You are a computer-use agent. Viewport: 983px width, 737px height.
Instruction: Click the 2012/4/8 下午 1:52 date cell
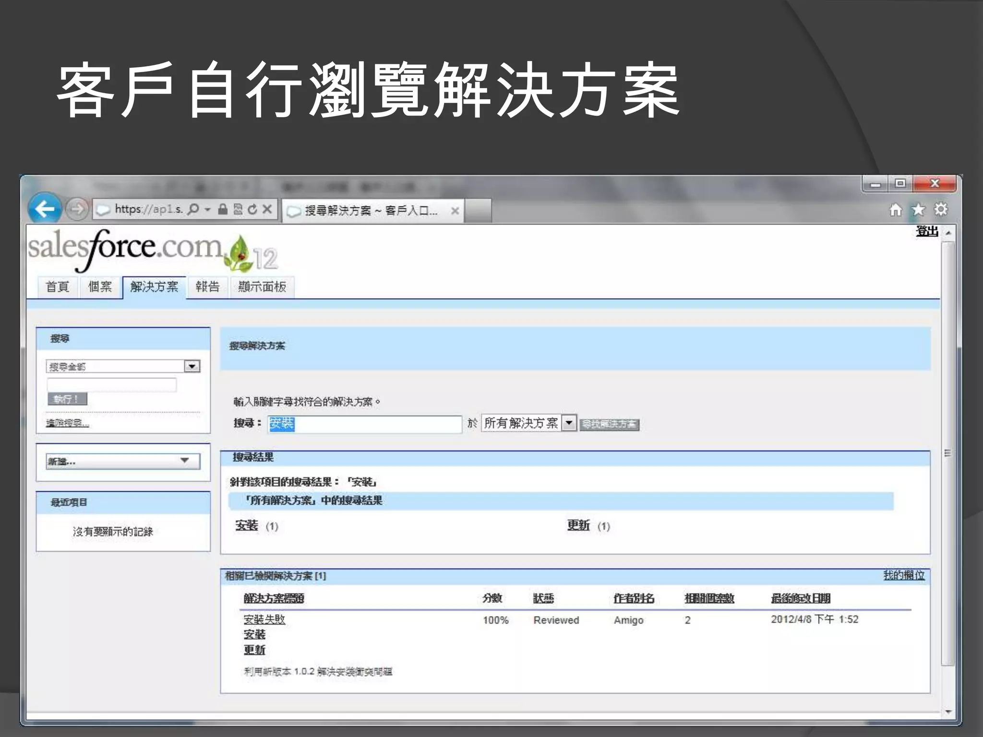point(815,619)
